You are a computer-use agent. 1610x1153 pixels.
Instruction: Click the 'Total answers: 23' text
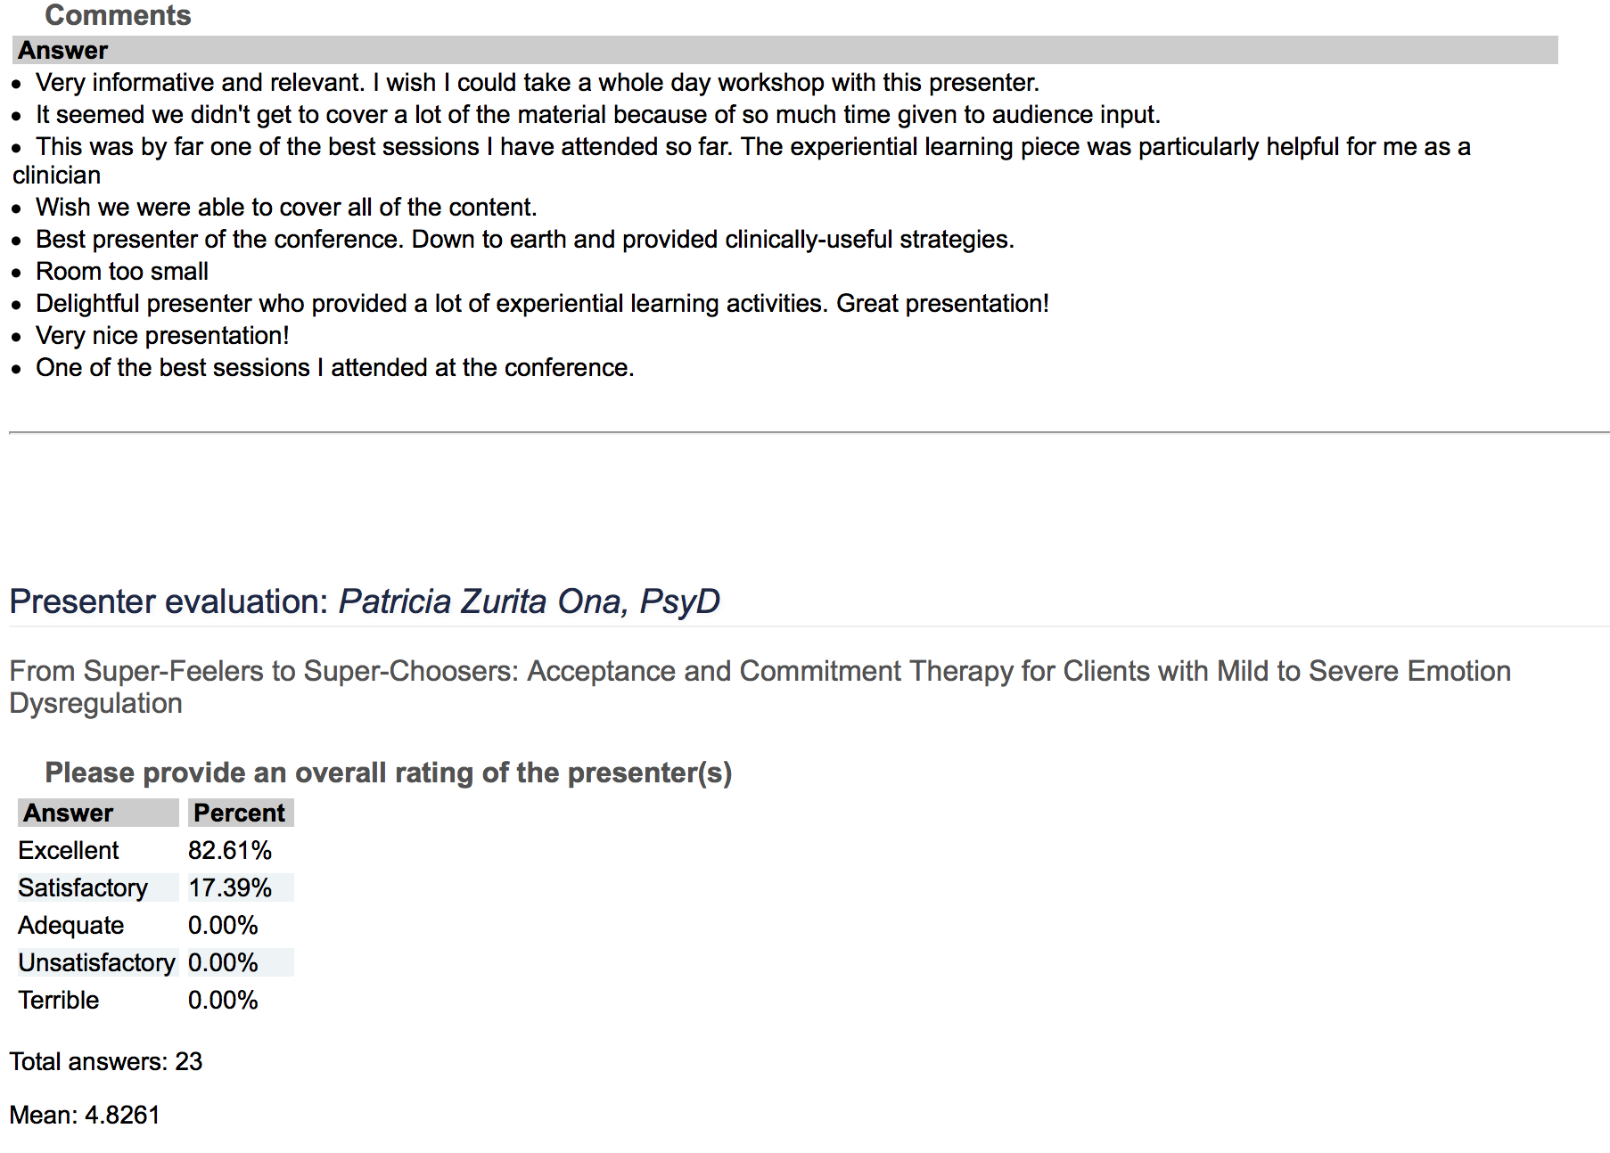coord(106,1061)
